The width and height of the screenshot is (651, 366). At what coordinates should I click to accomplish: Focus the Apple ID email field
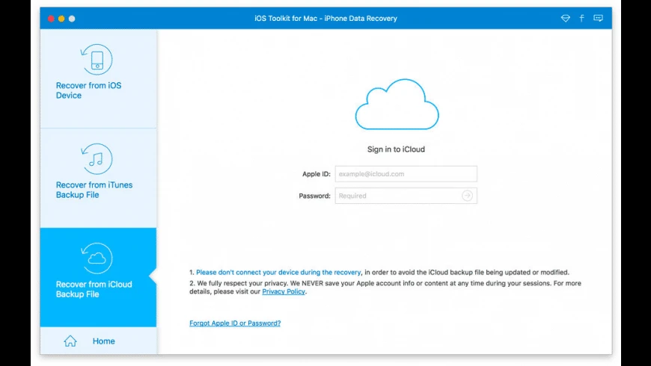pyautogui.click(x=406, y=174)
